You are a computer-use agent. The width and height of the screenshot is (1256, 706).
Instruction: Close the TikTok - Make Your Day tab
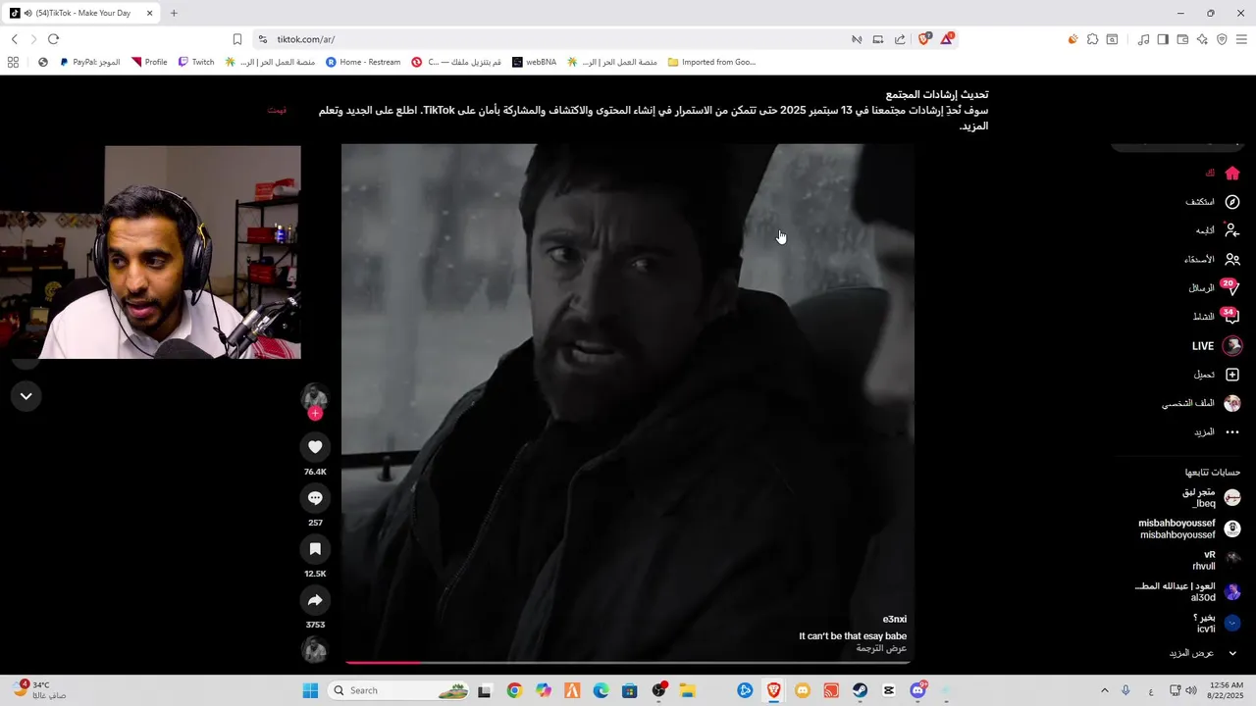click(x=149, y=13)
